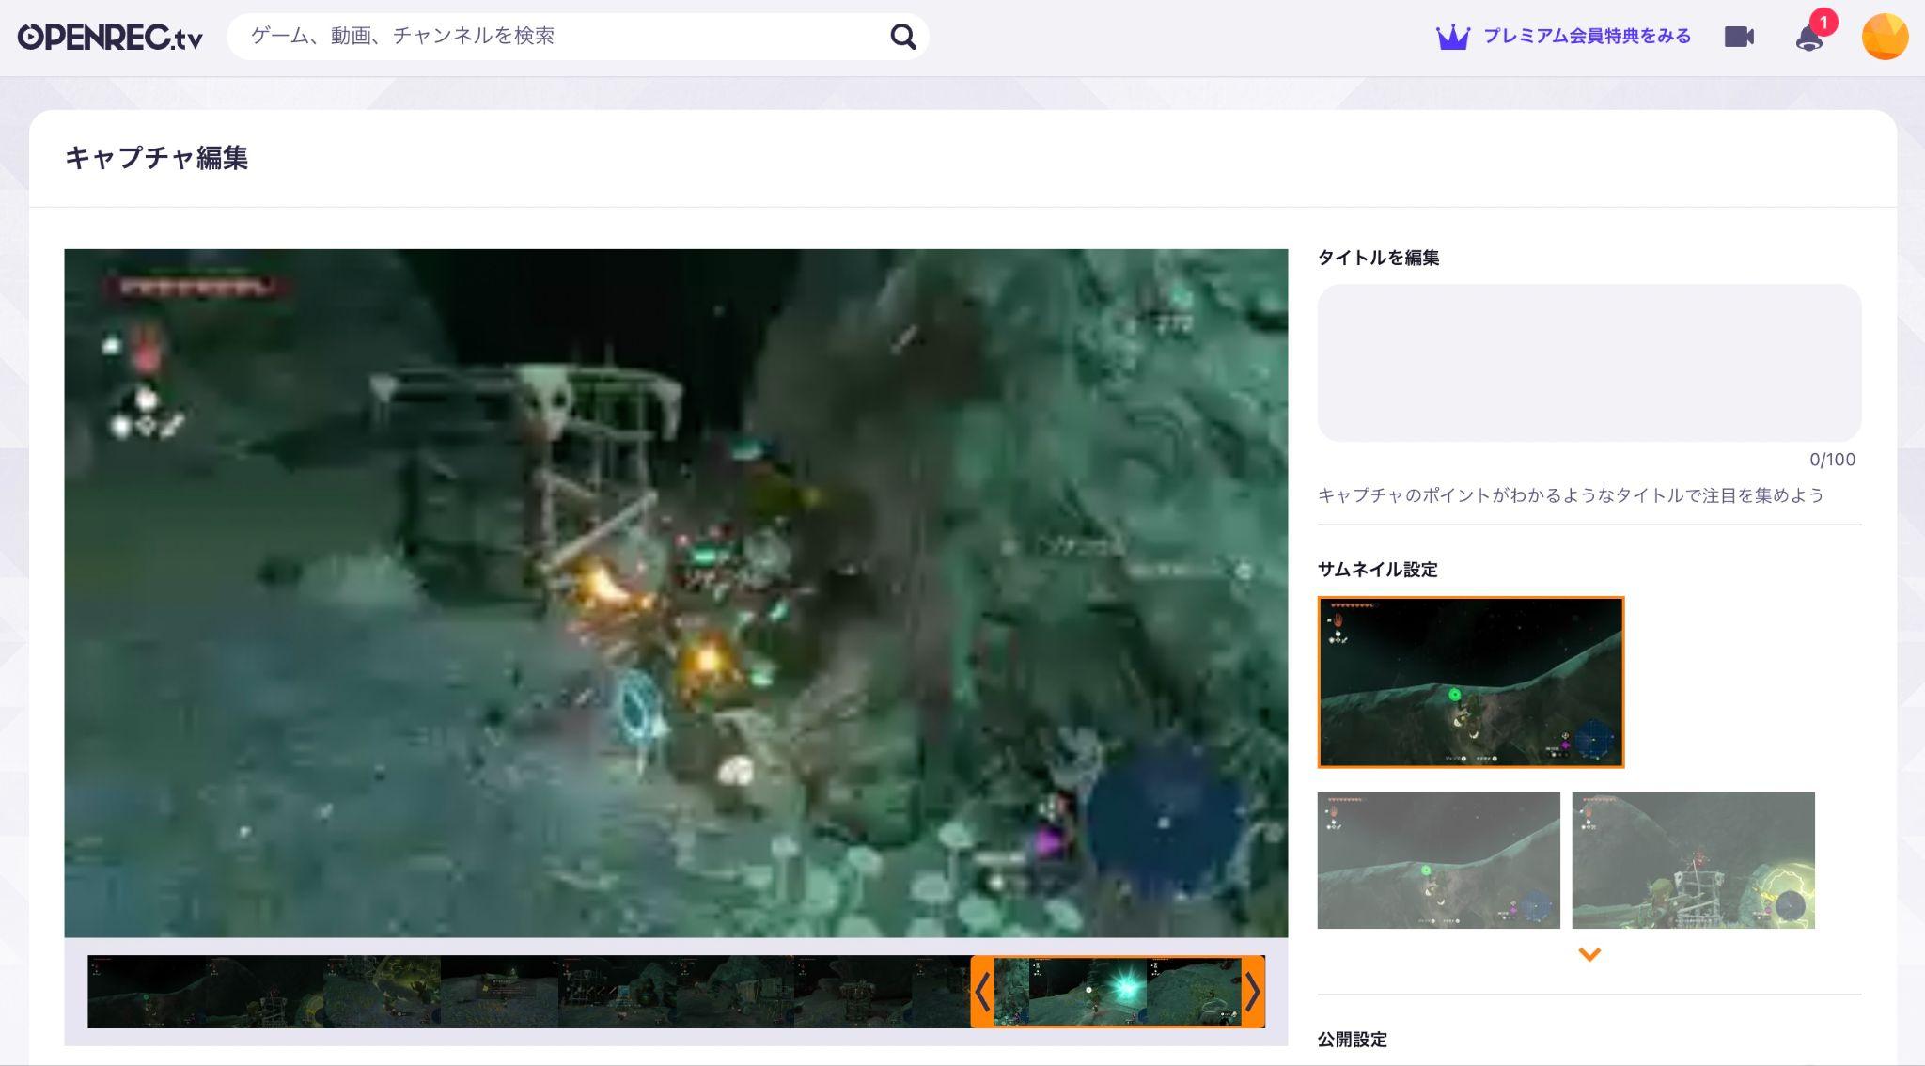This screenshot has width=1925, height=1066.
Task: Click the search magnifier icon
Action: [902, 37]
